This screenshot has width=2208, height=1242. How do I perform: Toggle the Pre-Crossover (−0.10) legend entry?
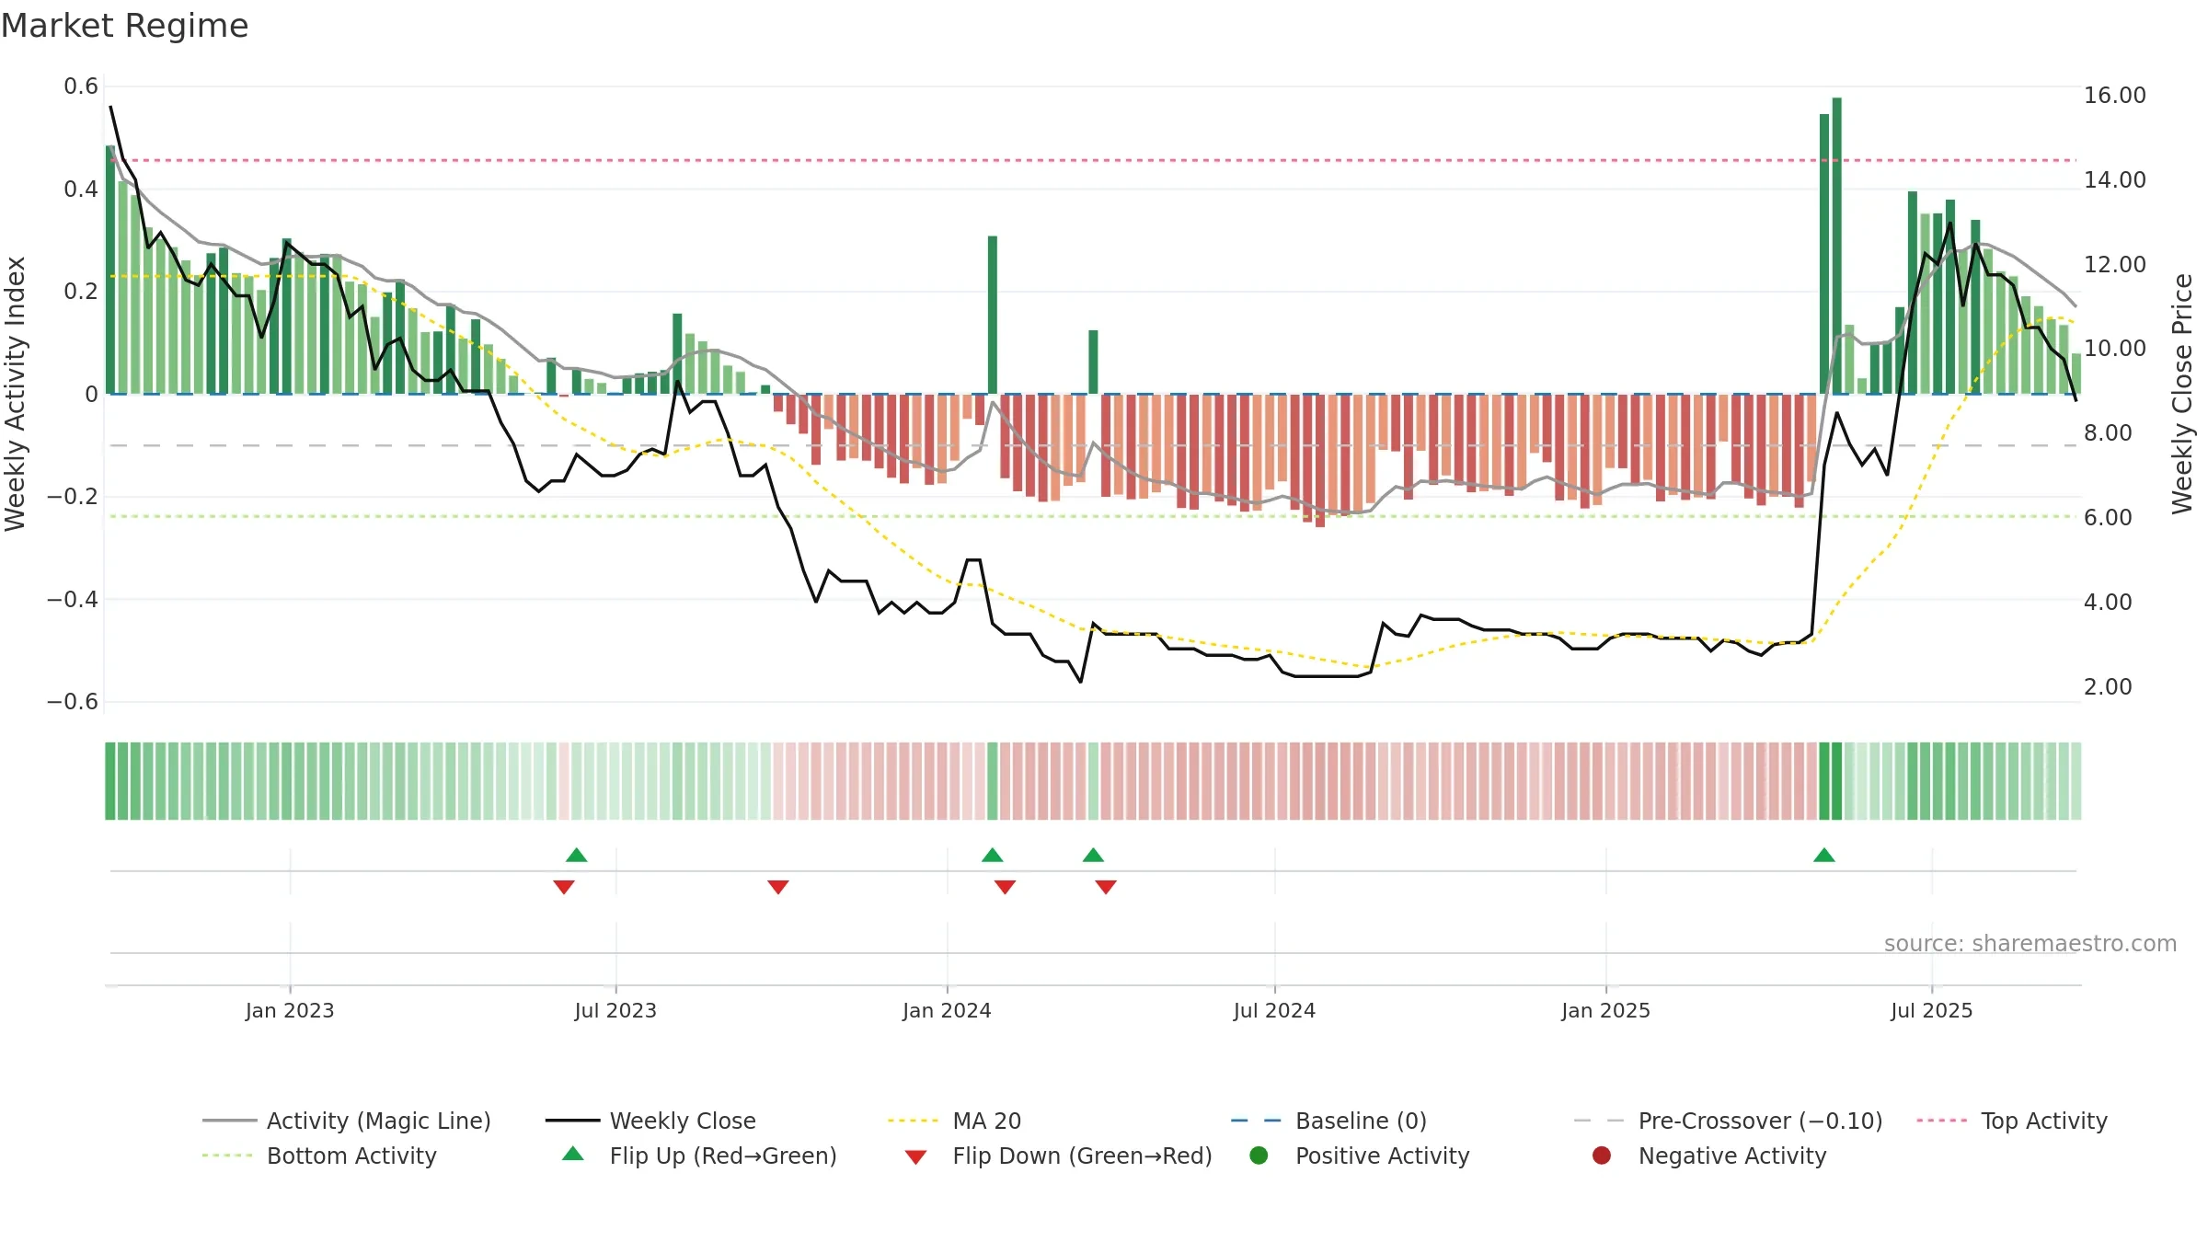[1729, 1121]
